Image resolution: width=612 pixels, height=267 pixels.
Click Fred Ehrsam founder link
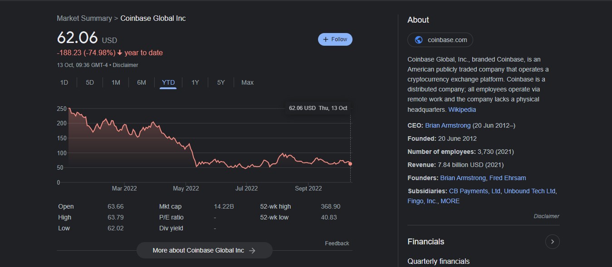[508, 178]
